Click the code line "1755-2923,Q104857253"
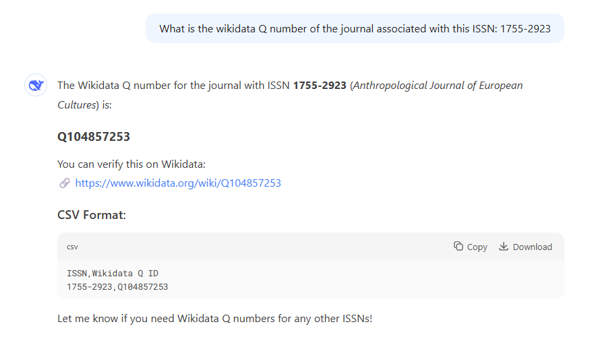The height and width of the screenshot is (343, 590). tap(117, 287)
